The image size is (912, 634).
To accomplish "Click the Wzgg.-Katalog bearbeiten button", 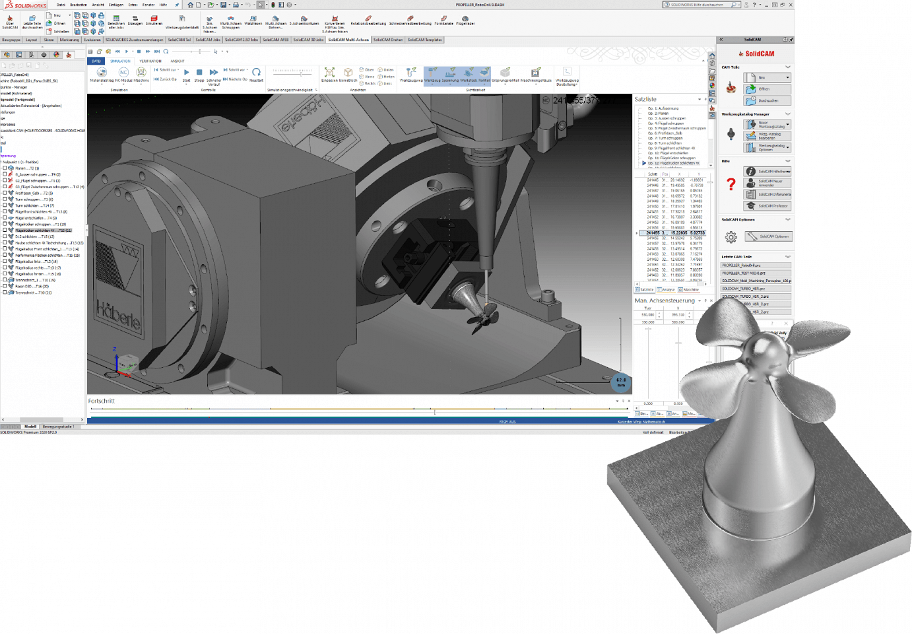I will point(767,136).
